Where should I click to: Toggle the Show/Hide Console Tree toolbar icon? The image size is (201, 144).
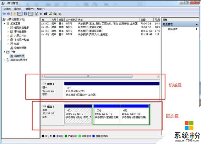click(19, 14)
